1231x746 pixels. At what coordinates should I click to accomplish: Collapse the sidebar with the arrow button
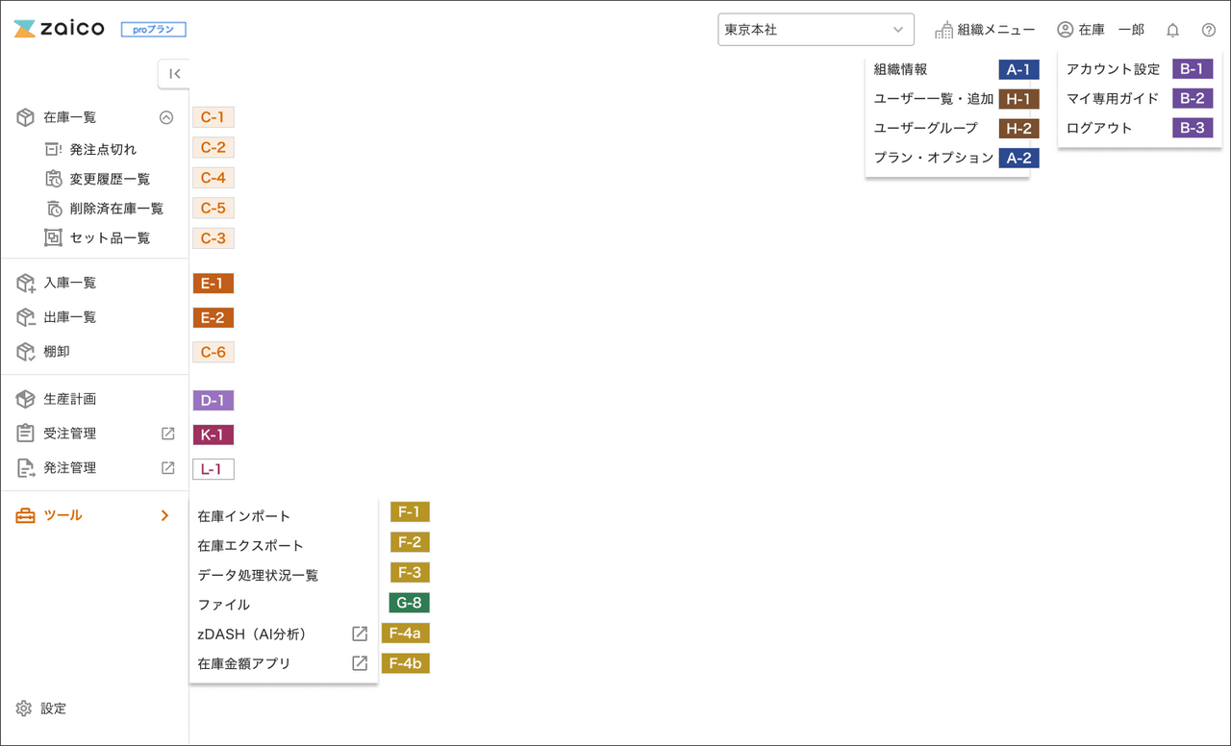point(174,74)
